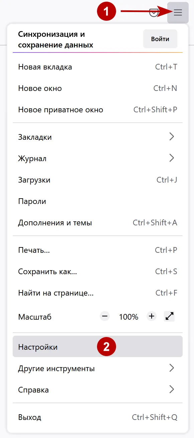Click the plus icon to increase zoom
194x438 pixels.
[x=151, y=316]
